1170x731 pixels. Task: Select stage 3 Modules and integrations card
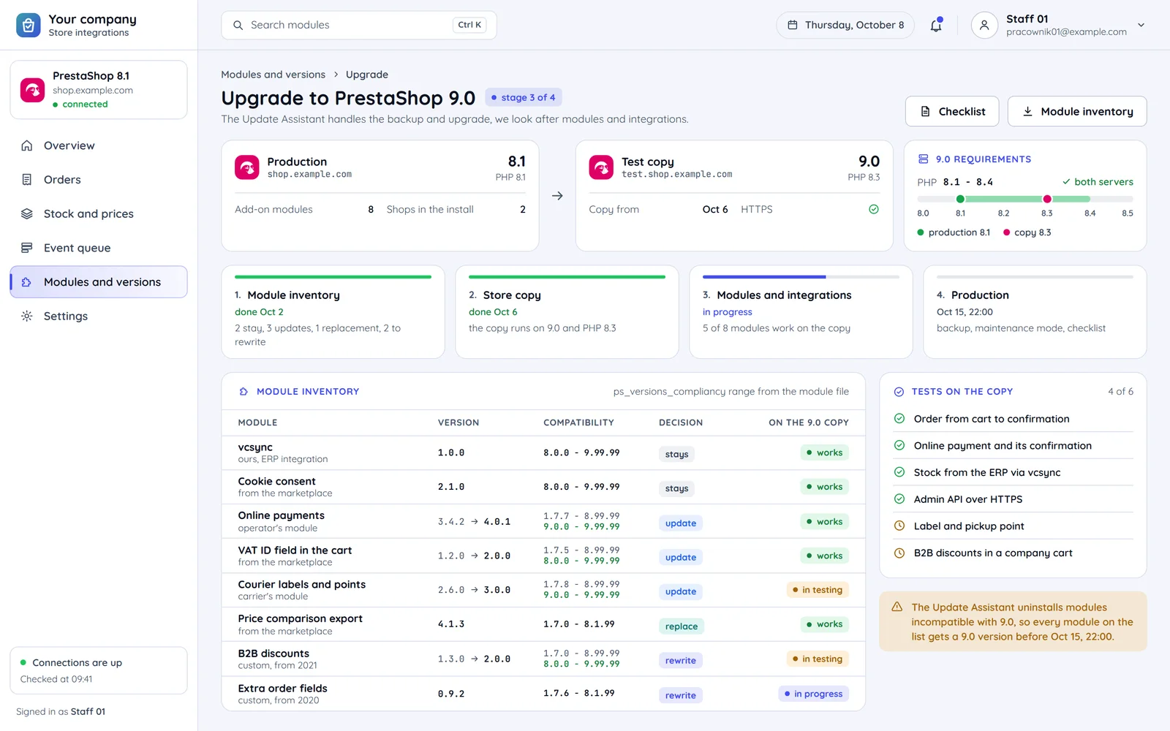[801, 312]
